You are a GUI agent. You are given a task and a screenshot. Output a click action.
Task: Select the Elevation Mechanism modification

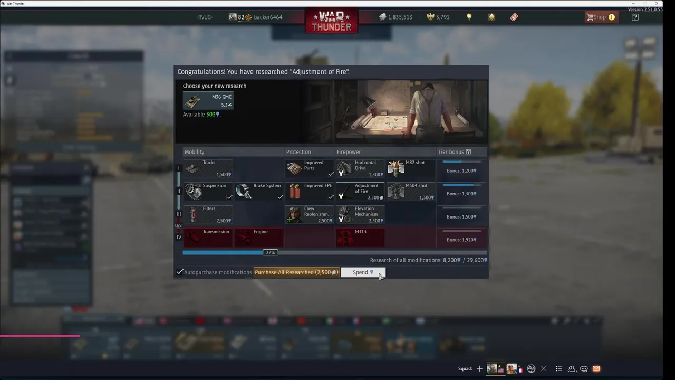[361, 215]
